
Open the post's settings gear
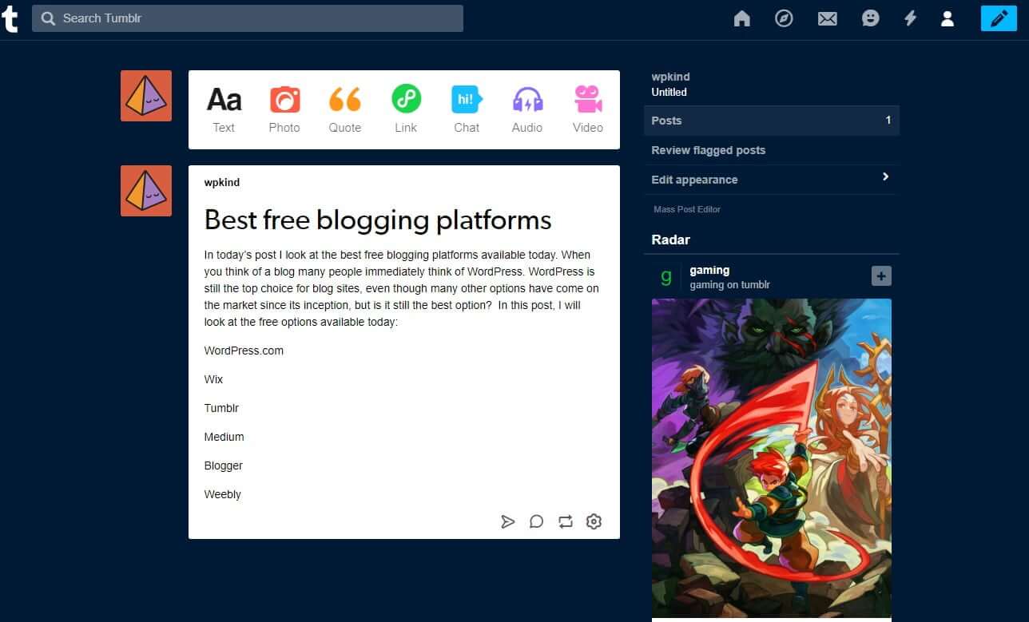pos(594,521)
